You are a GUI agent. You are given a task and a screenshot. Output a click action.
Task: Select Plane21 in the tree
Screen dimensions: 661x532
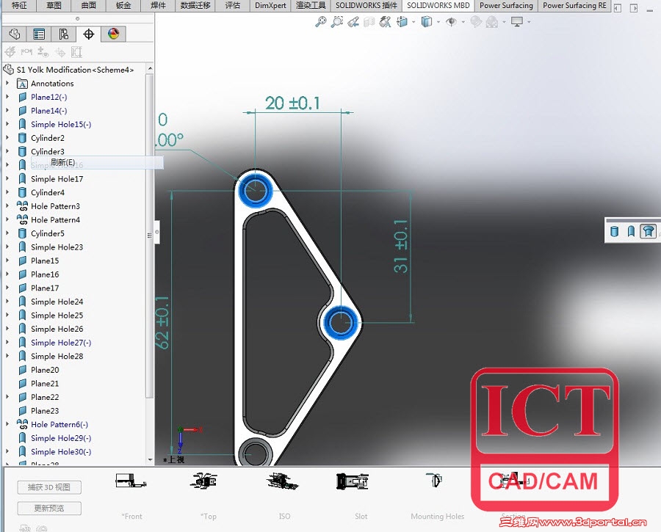tap(45, 383)
